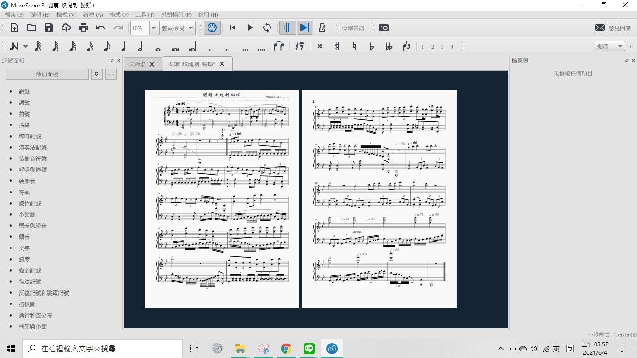Toggle rest input

pyautogui.click(x=299, y=47)
